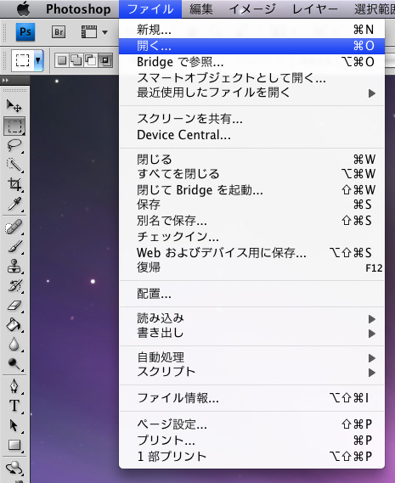This screenshot has width=395, height=483.
Task: Select the Eraser tool
Action: [x=14, y=306]
